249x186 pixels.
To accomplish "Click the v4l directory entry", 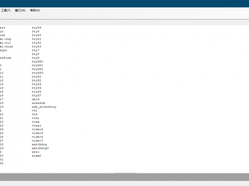I will [x=34, y=110].
